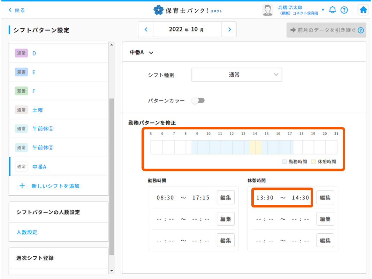Open the シフト種別 dropdown
Image resolution: width=372 pixels, height=279 pixels.
(237, 75)
